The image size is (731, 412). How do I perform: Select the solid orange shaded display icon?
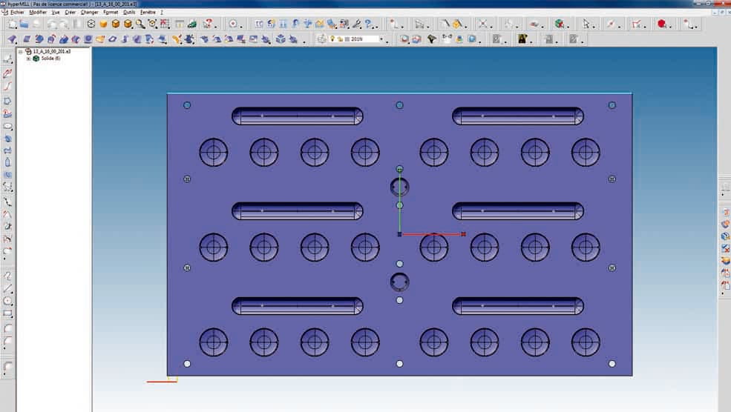coord(103,24)
